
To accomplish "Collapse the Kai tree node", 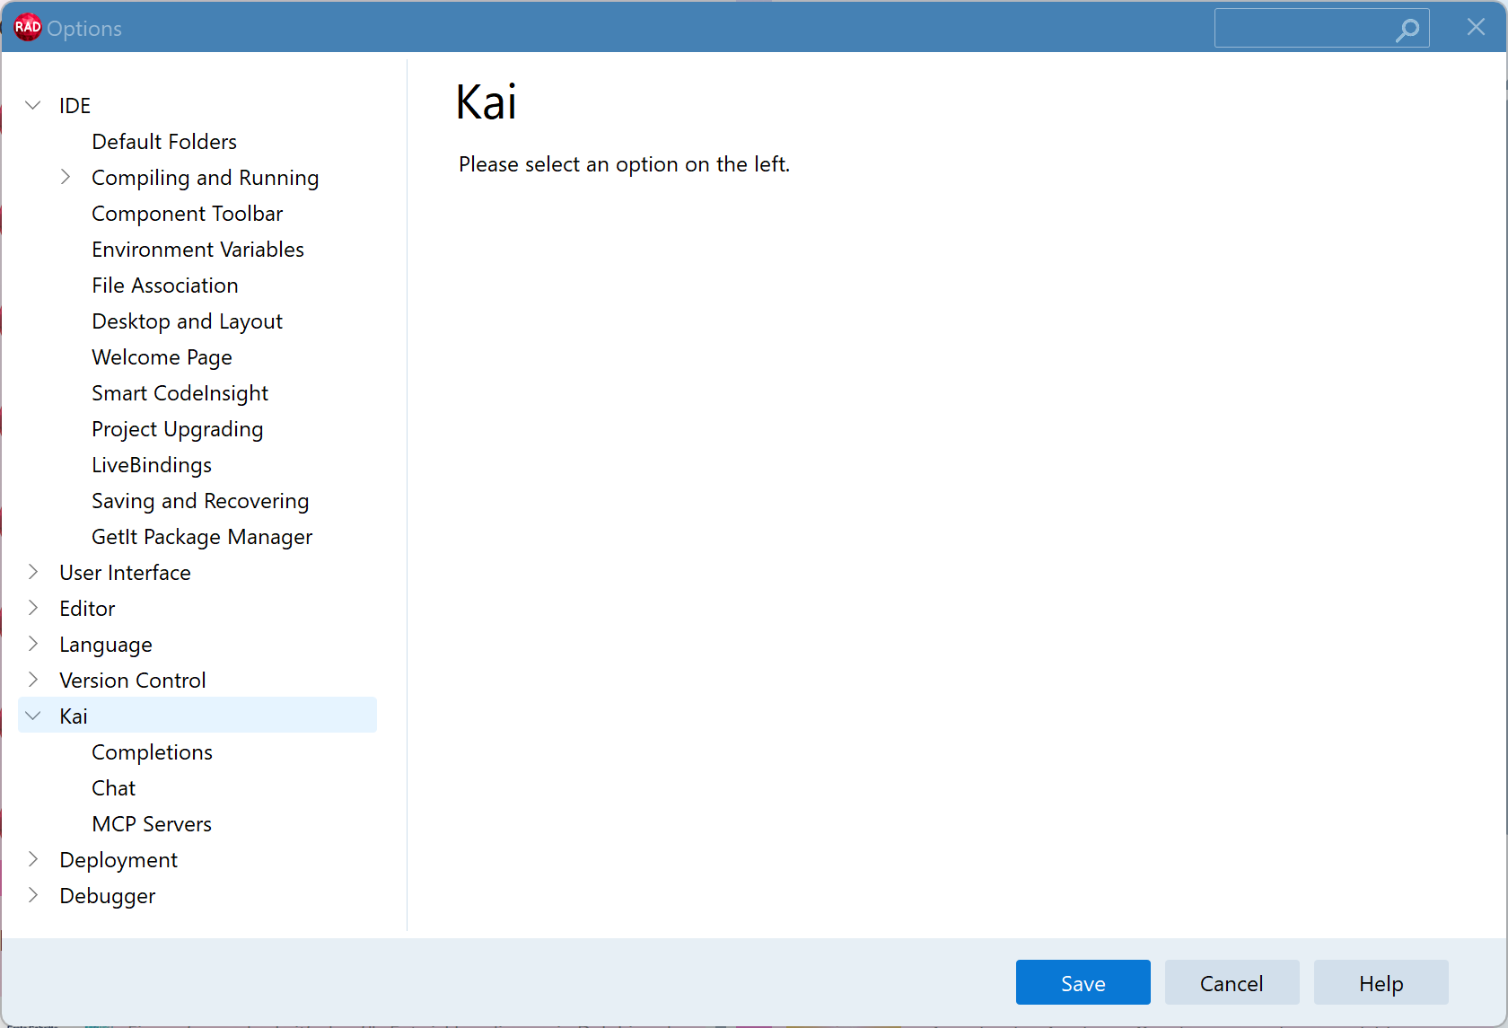I will point(33,716).
